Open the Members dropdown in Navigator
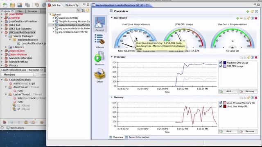 coord(18,75)
